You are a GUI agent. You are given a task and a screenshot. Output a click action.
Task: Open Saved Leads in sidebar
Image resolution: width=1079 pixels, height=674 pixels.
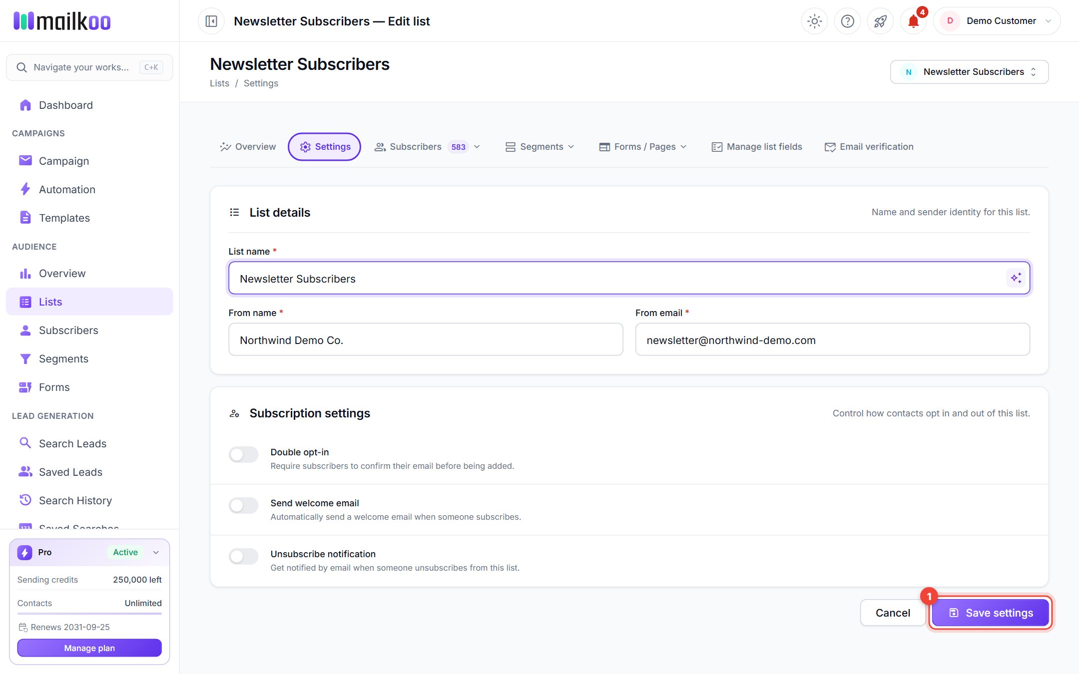click(89, 472)
